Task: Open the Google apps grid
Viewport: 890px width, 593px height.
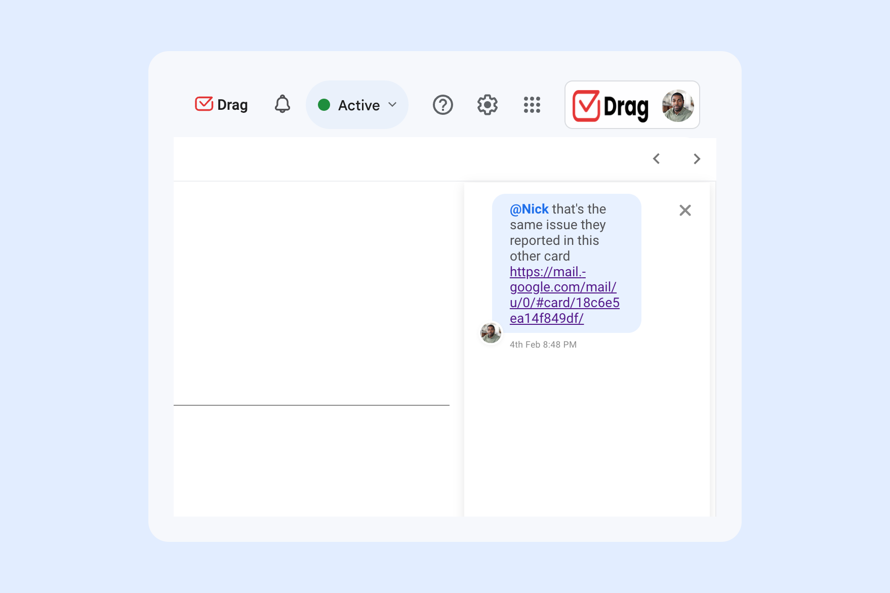Action: click(532, 105)
